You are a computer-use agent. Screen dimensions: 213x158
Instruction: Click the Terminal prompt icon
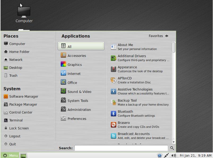(x=6, y=120)
